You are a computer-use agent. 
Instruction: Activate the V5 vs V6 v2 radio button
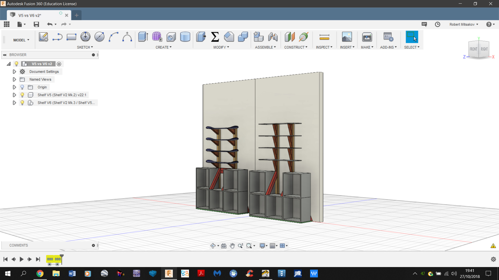[59, 64]
